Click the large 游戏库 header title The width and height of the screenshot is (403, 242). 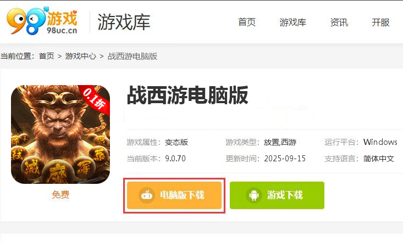(x=124, y=22)
